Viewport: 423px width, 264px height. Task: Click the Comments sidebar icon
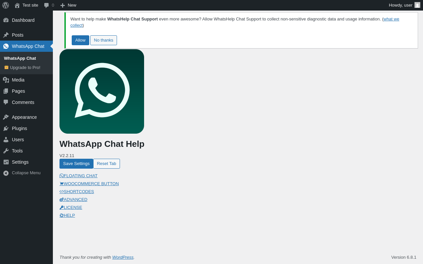pyautogui.click(x=6, y=102)
